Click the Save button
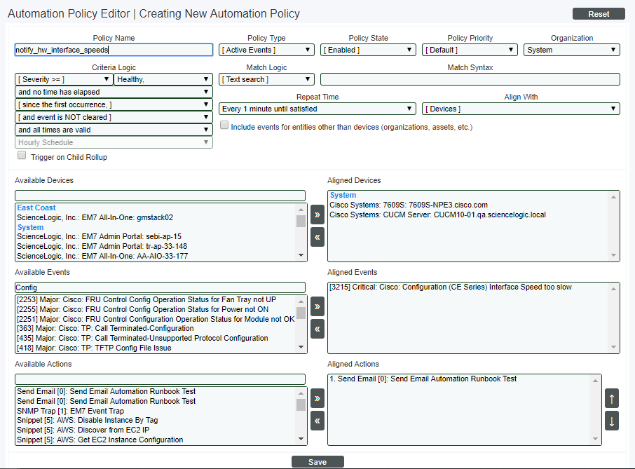Screen dimensions: 635x469 pos(317,462)
